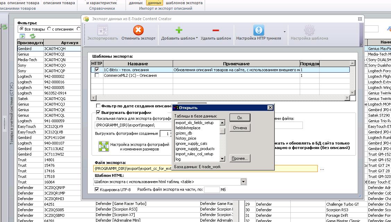Click the данных ribbon button highlighted
The height and width of the screenshot is (222, 391).
pyautogui.click(x=155, y=3)
